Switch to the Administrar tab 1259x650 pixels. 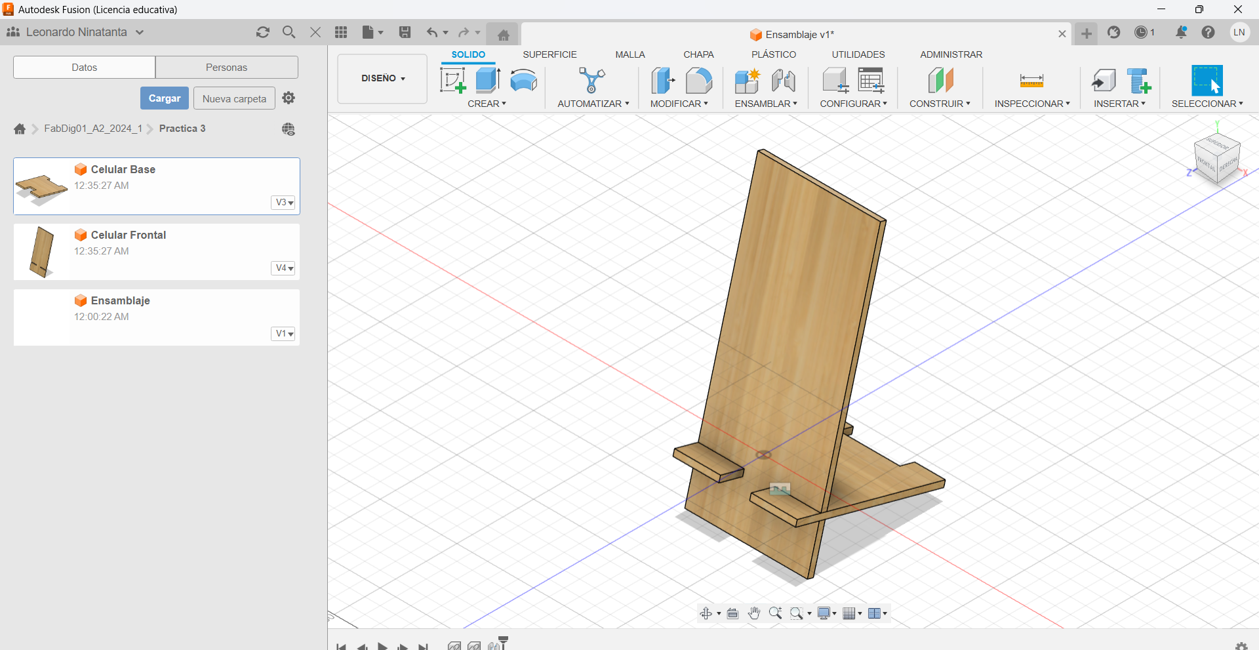tap(951, 54)
